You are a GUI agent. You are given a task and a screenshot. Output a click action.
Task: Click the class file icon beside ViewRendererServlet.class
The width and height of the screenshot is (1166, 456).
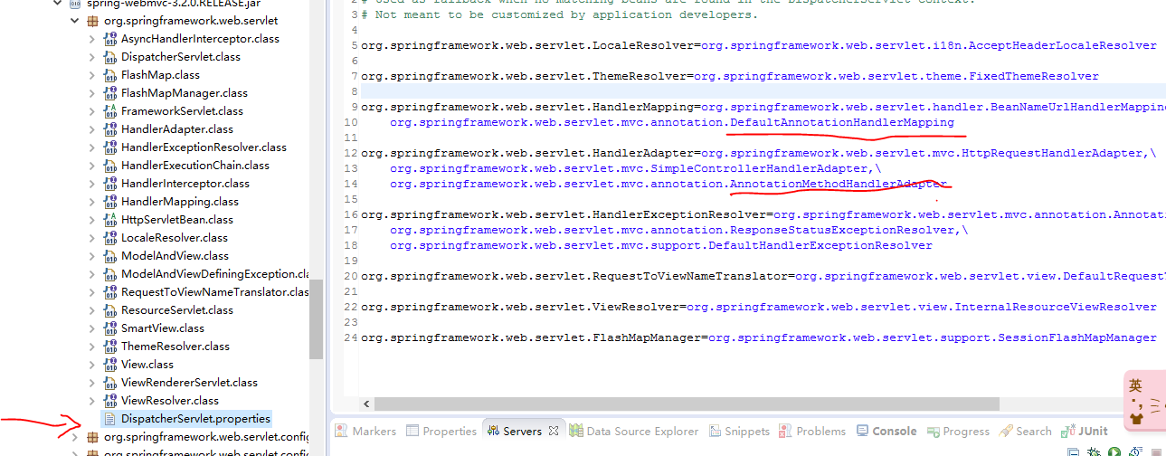pos(110,383)
